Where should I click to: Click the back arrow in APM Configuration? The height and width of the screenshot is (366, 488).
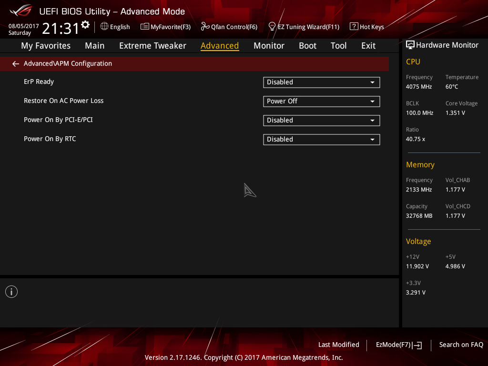[x=16, y=64]
